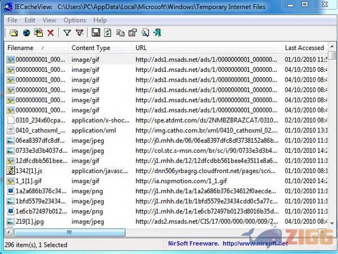Screen dimensions: 338x254
Task: Sort by Filename column header
Action: pos(36,48)
